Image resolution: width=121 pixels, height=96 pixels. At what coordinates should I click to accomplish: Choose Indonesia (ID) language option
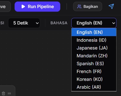94,40
